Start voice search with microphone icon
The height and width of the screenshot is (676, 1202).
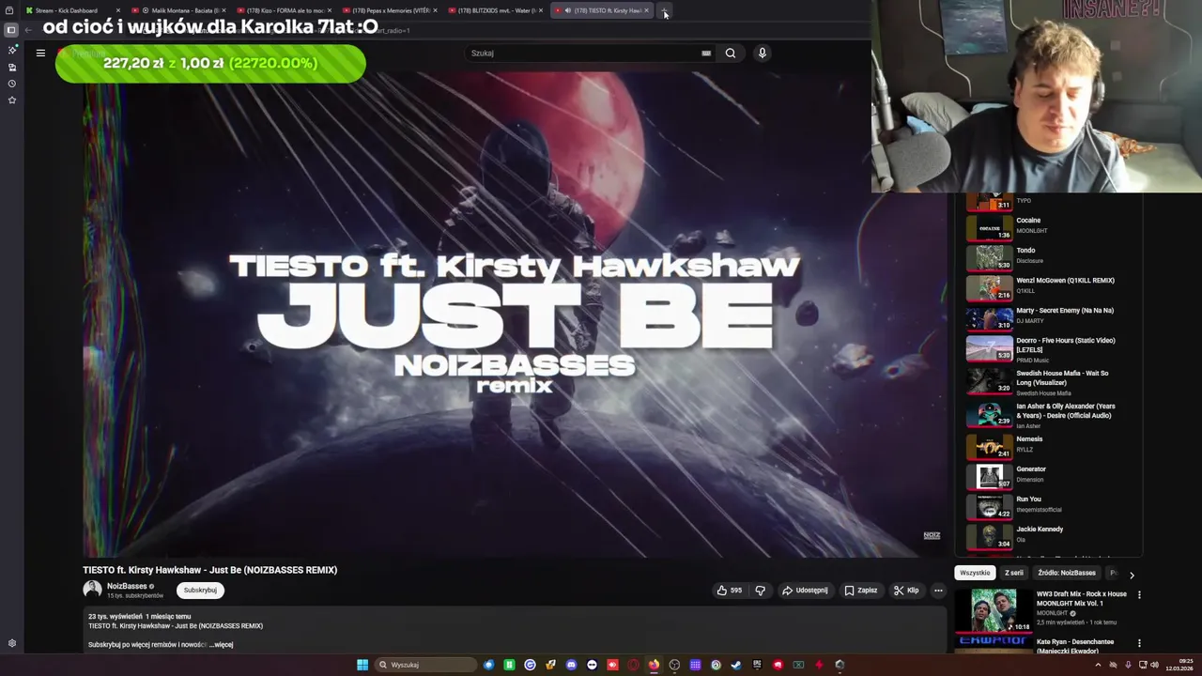pos(763,53)
